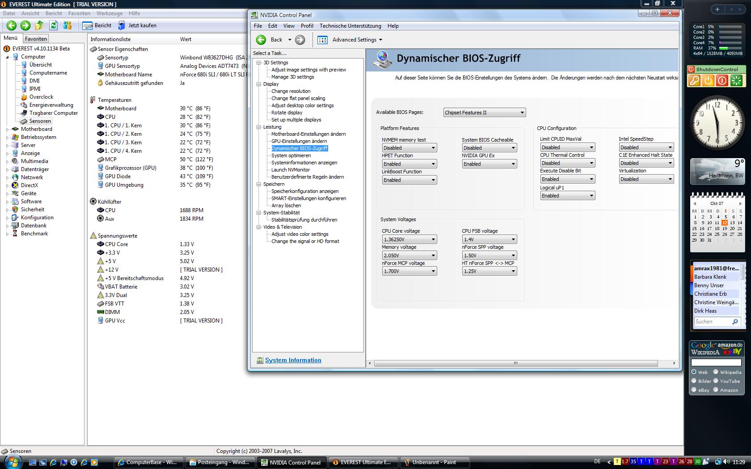
Task: Open the Datei menu in EVEREST
Action: 9,13
